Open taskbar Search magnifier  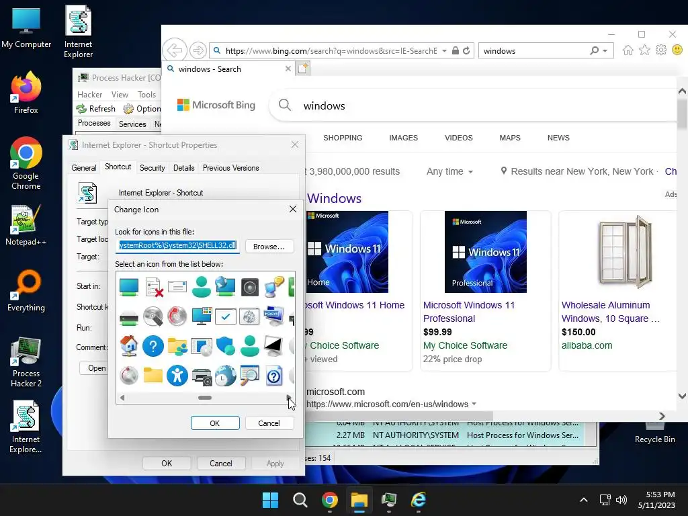(300, 500)
